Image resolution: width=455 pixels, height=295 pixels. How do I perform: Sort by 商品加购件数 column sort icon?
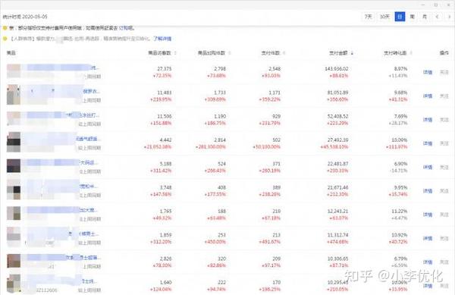click(x=230, y=53)
